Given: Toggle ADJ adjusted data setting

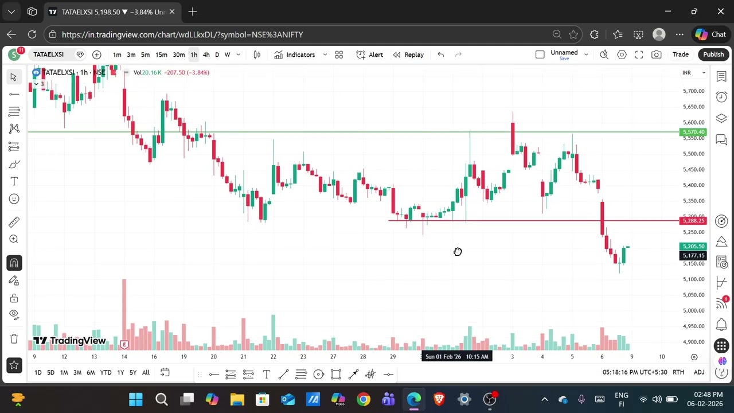Looking at the screenshot, I should pyautogui.click(x=699, y=373).
